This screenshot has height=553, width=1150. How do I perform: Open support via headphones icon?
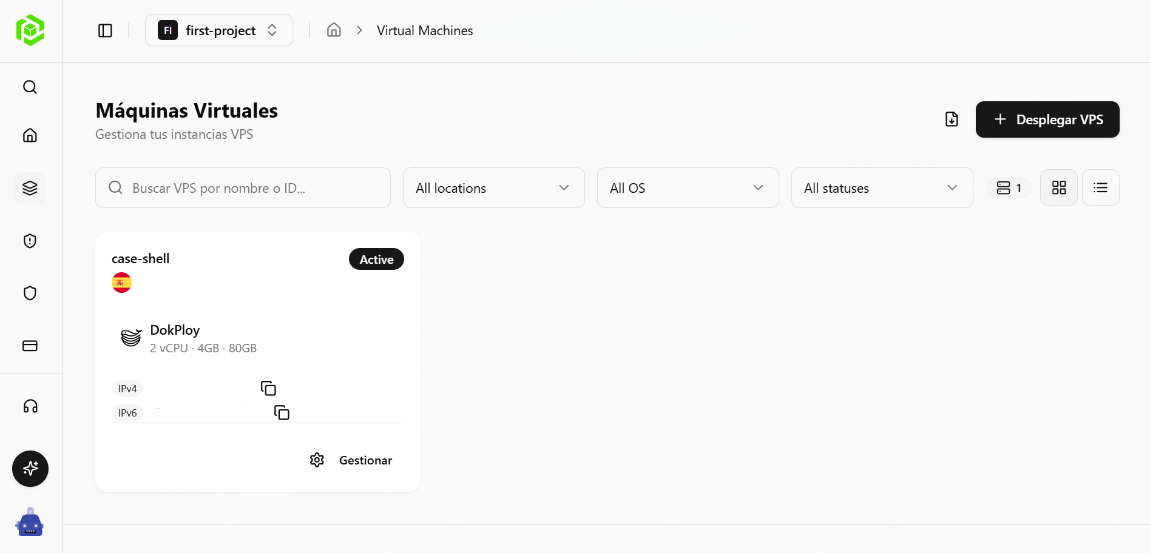click(x=30, y=406)
